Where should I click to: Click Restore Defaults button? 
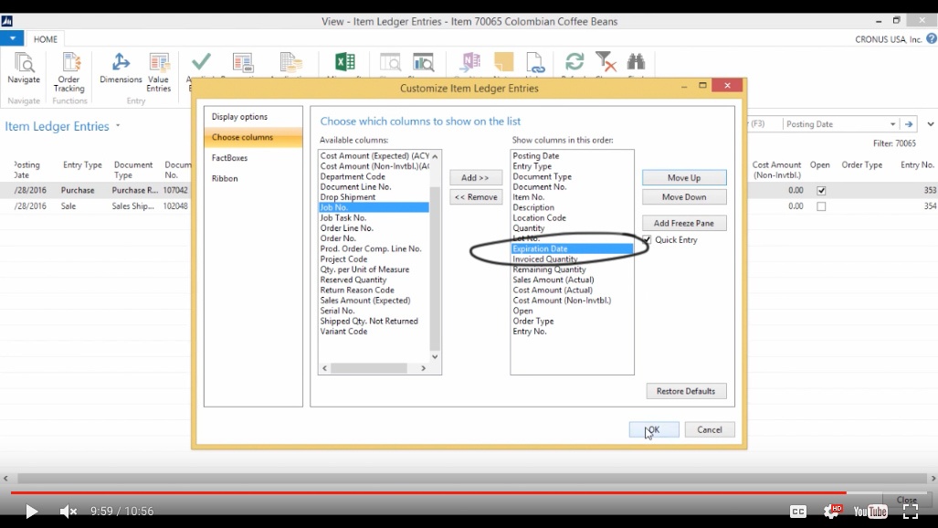pos(686,391)
